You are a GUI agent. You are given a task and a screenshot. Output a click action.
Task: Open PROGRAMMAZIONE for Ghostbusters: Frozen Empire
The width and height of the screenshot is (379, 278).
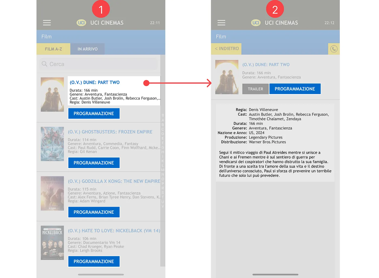coord(94,163)
